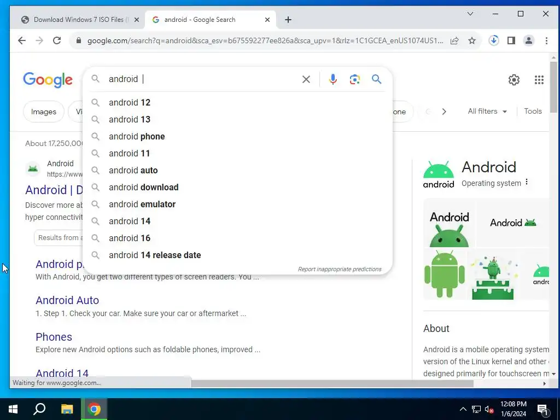Choose the suggestion android 16
This screenshot has height=420, width=560.
tap(237, 238)
